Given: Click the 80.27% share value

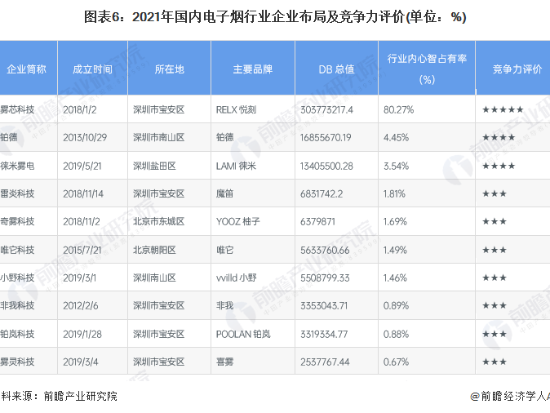Looking at the screenshot, I should (399, 109).
